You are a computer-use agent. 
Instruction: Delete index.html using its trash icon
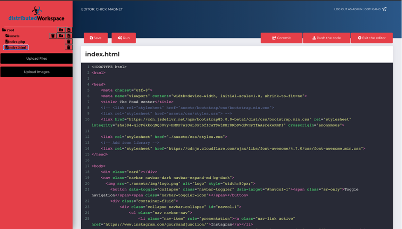pos(69,47)
